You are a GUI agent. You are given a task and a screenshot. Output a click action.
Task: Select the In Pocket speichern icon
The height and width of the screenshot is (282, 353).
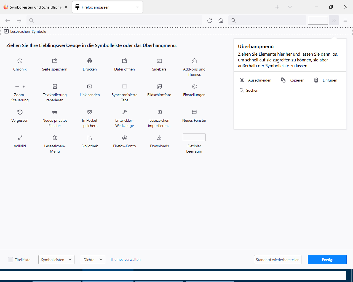point(90,112)
